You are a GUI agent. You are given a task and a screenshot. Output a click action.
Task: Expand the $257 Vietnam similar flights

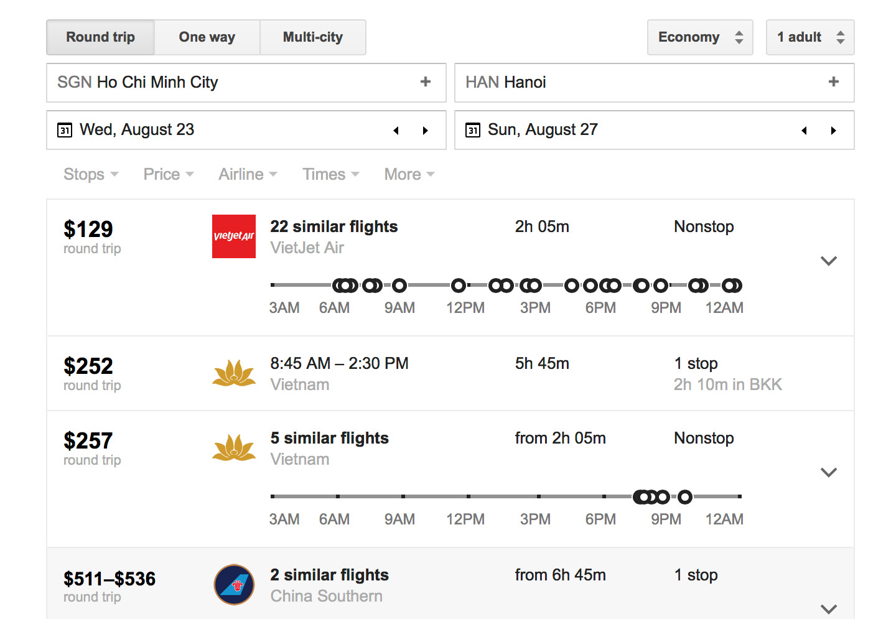829,472
